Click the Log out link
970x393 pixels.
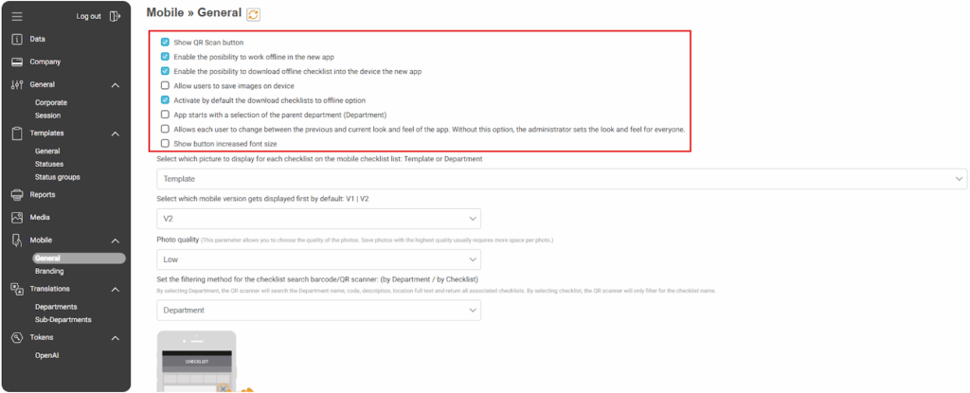[x=89, y=16]
